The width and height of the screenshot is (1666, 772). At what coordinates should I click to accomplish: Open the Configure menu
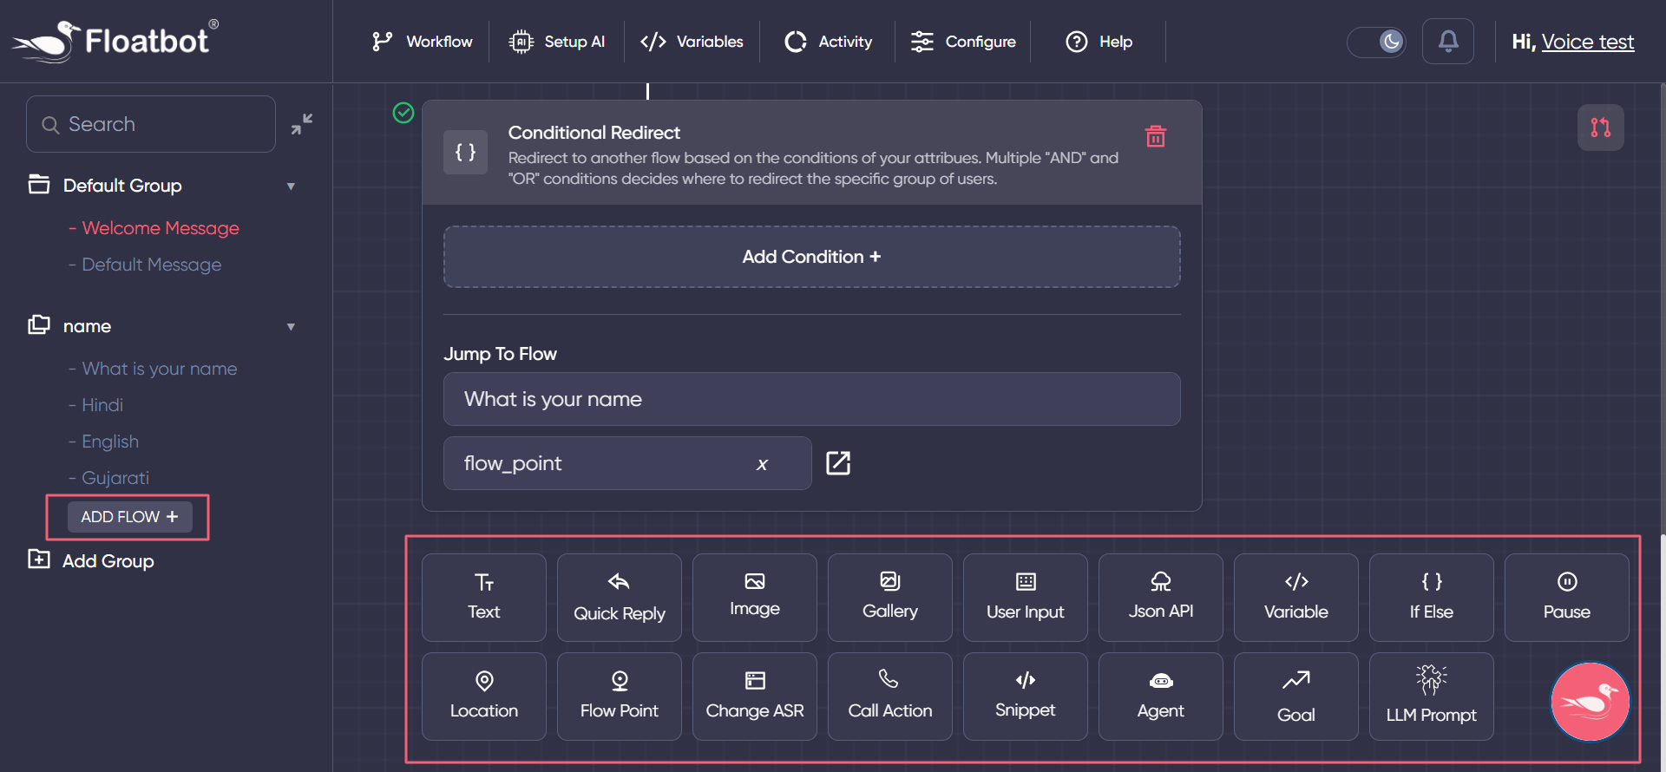tap(963, 42)
